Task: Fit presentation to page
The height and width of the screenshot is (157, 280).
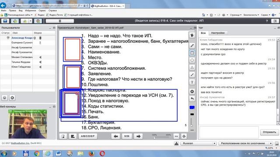Action: coord(184,137)
